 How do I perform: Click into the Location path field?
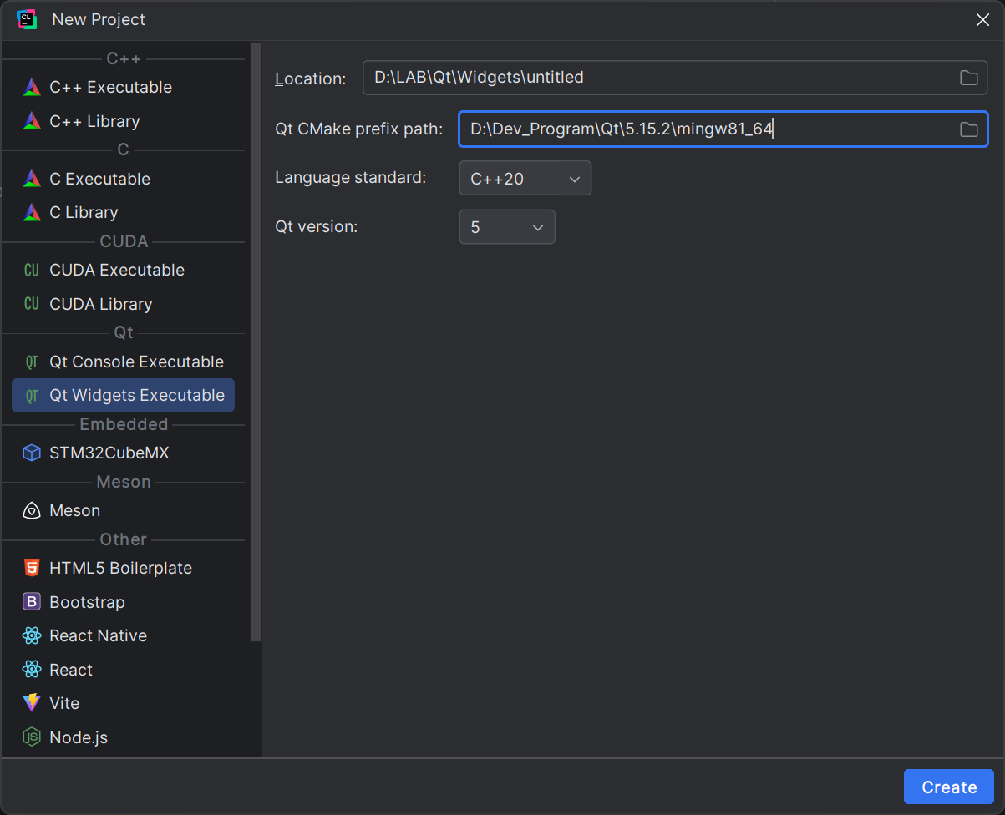pos(652,78)
